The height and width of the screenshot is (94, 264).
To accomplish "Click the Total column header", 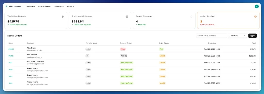I will [254, 43].
